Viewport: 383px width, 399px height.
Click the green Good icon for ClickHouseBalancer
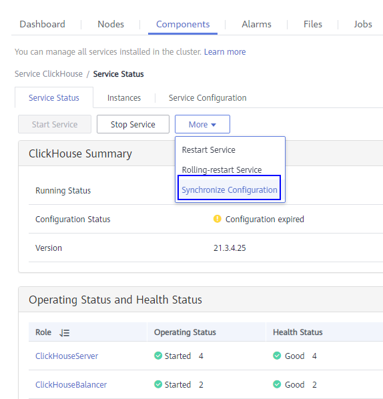[277, 384]
